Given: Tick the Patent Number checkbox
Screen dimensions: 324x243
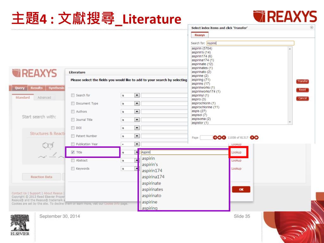Looking at the screenshot, I should (73, 136).
